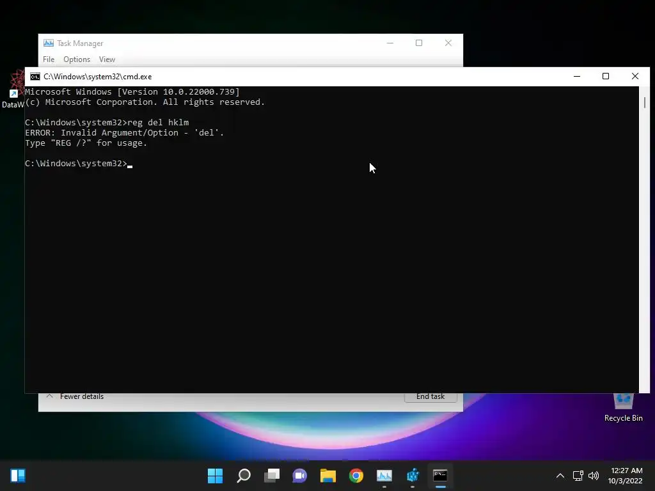Open the cmd.exe title bar icon menu

tap(35, 77)
